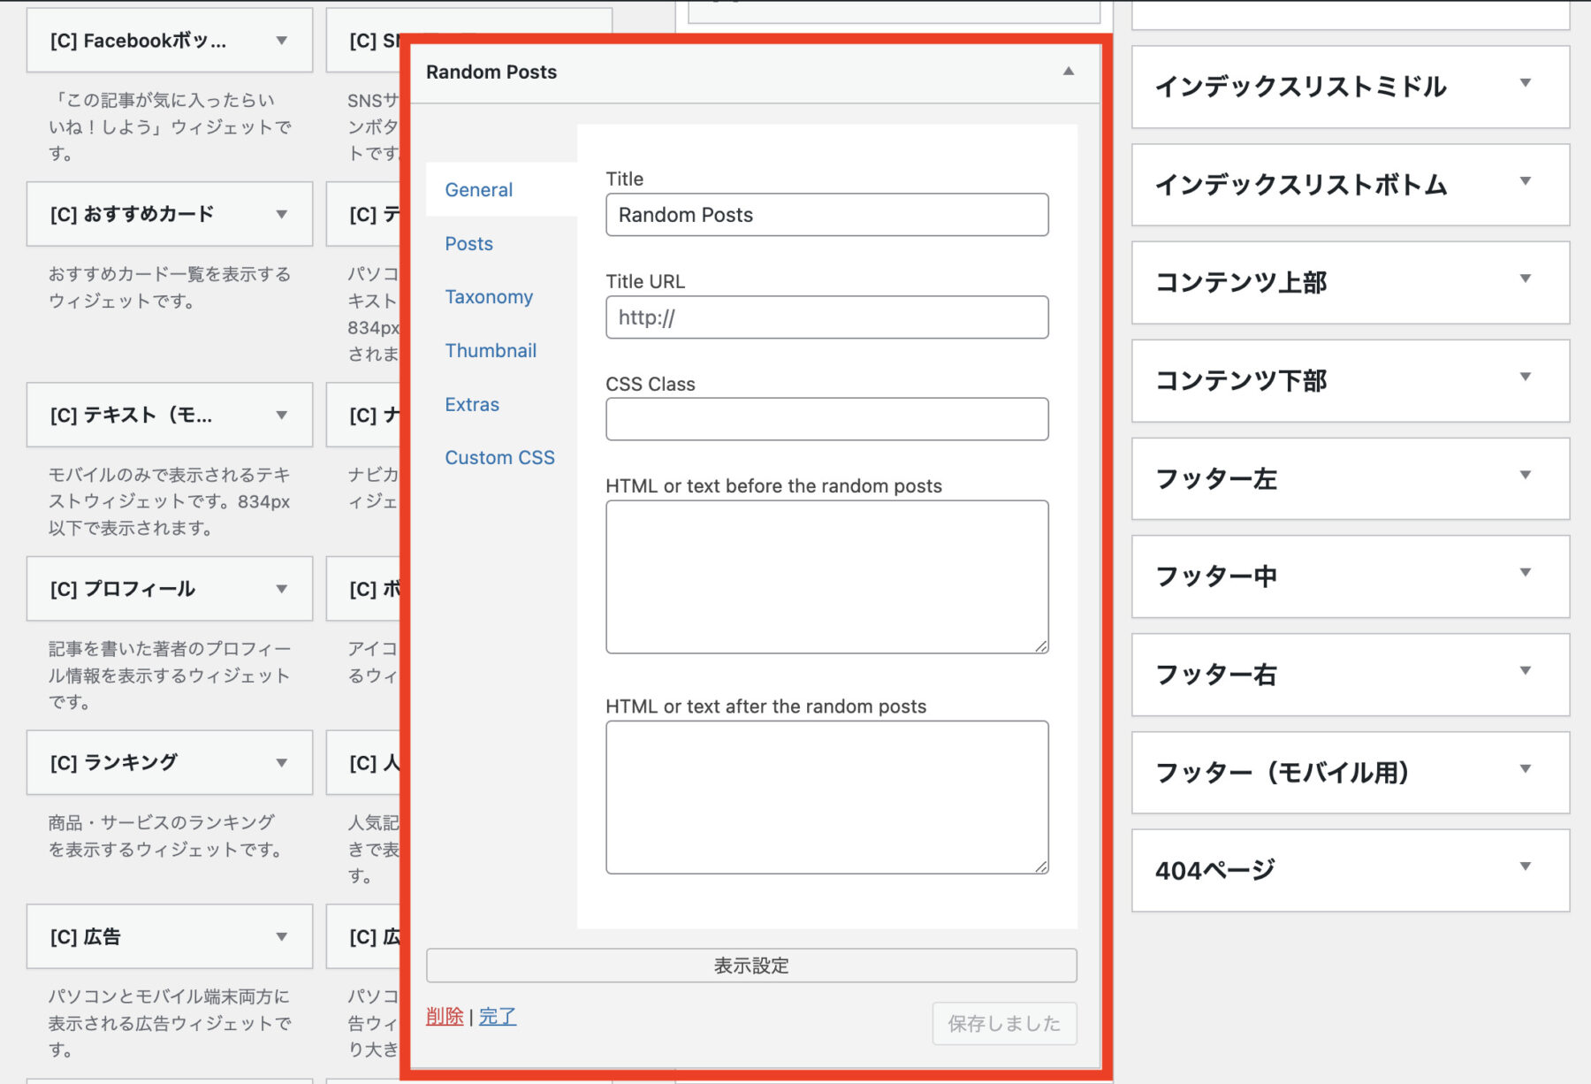Click the CSS Class input field
The image size is (1591, 1084).
826,419
